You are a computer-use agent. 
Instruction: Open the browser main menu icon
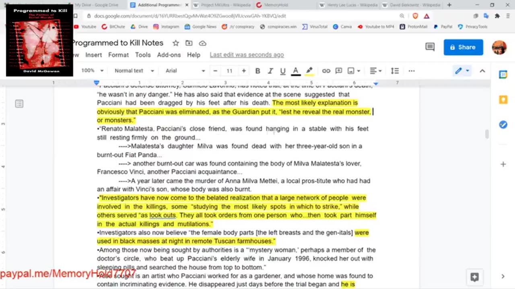(508, 16)
